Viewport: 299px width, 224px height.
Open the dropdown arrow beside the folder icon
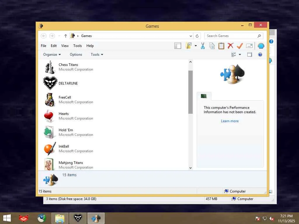pos(196,46)
